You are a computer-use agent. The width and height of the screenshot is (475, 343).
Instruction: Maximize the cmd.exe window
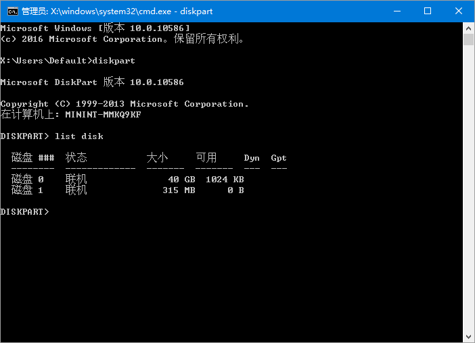428,11
